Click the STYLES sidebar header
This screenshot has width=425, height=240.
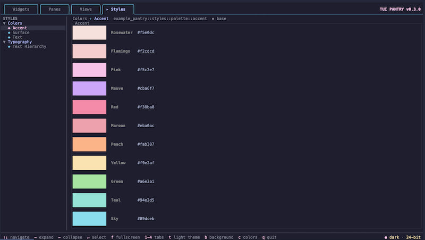coord(10,19)
